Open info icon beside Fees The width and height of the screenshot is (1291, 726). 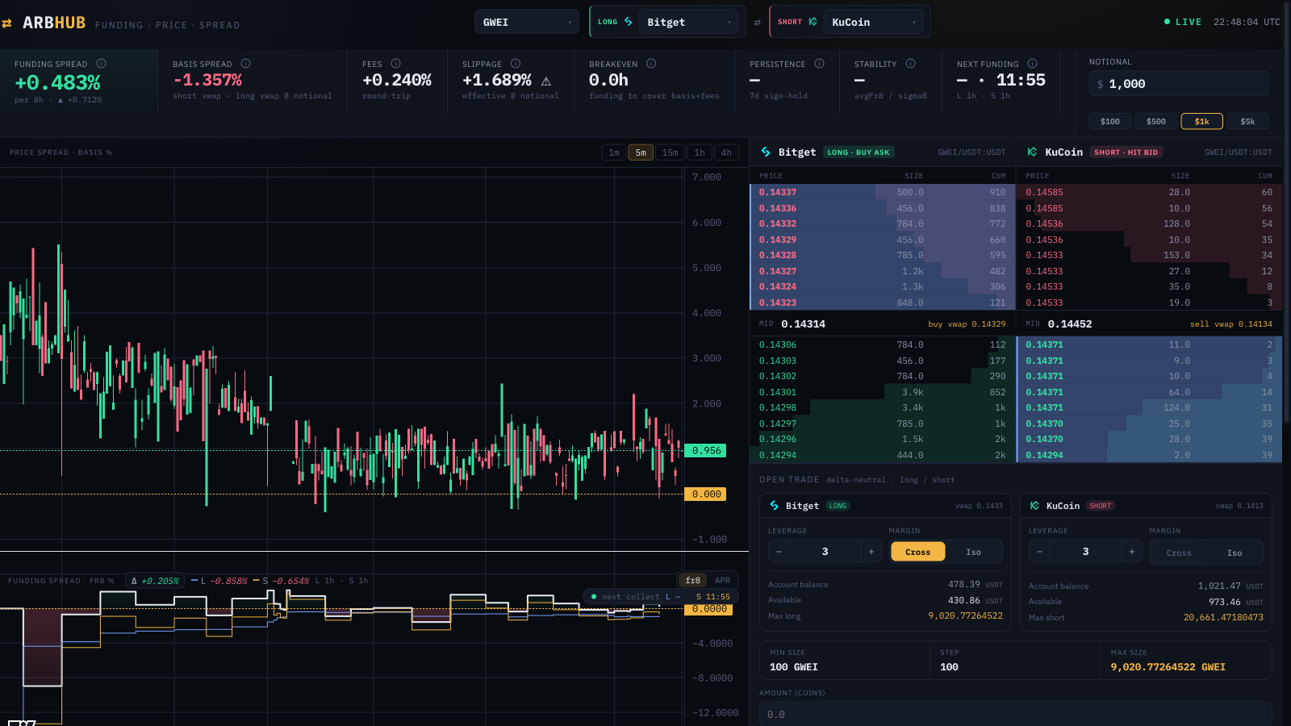tap(396, 63)
